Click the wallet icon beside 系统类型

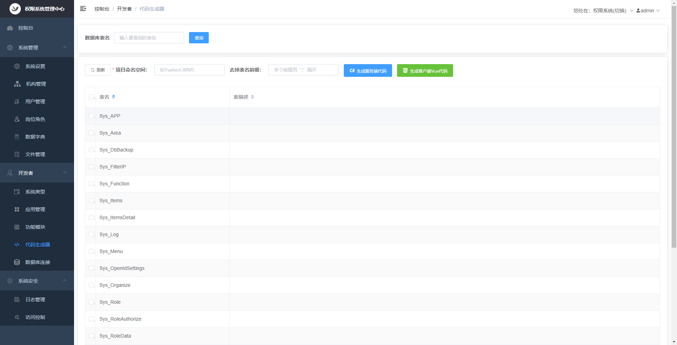[x=17, y=192]
